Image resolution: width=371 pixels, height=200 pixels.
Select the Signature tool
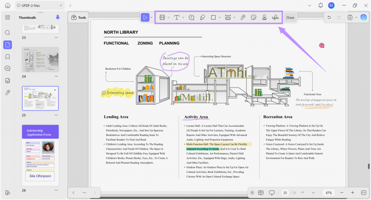pyautogui.click(x=275, y=17)
